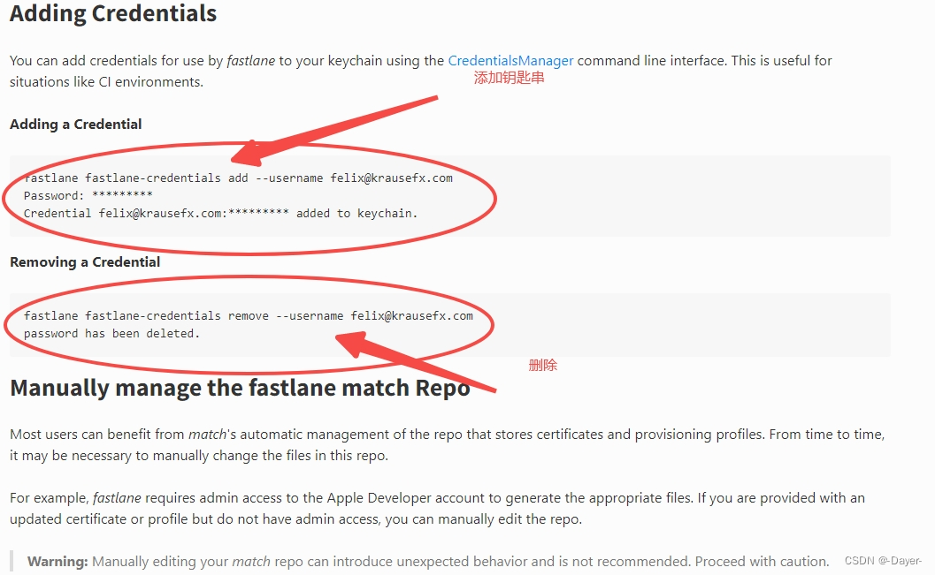Open the CredentialsManager hyperlink

pos(510,60)
